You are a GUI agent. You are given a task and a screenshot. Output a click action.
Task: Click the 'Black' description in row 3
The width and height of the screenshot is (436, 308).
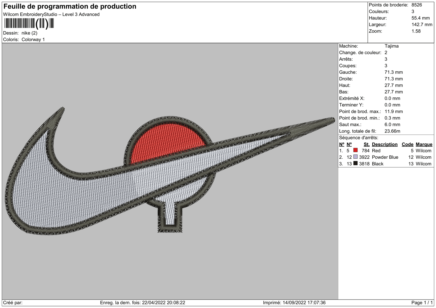click(x=378, y=164)
